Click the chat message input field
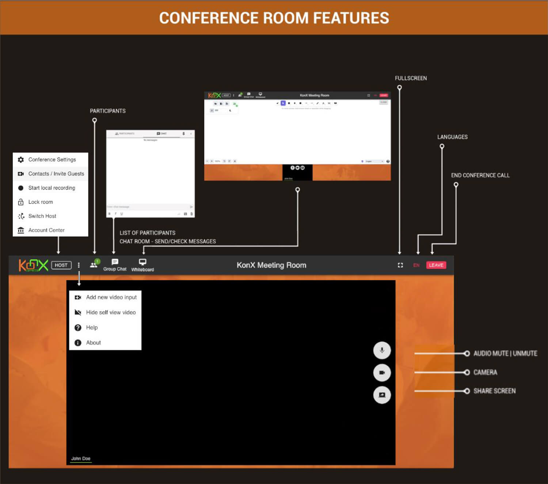This screenshot has height=484, width=548. coord(146,207)
